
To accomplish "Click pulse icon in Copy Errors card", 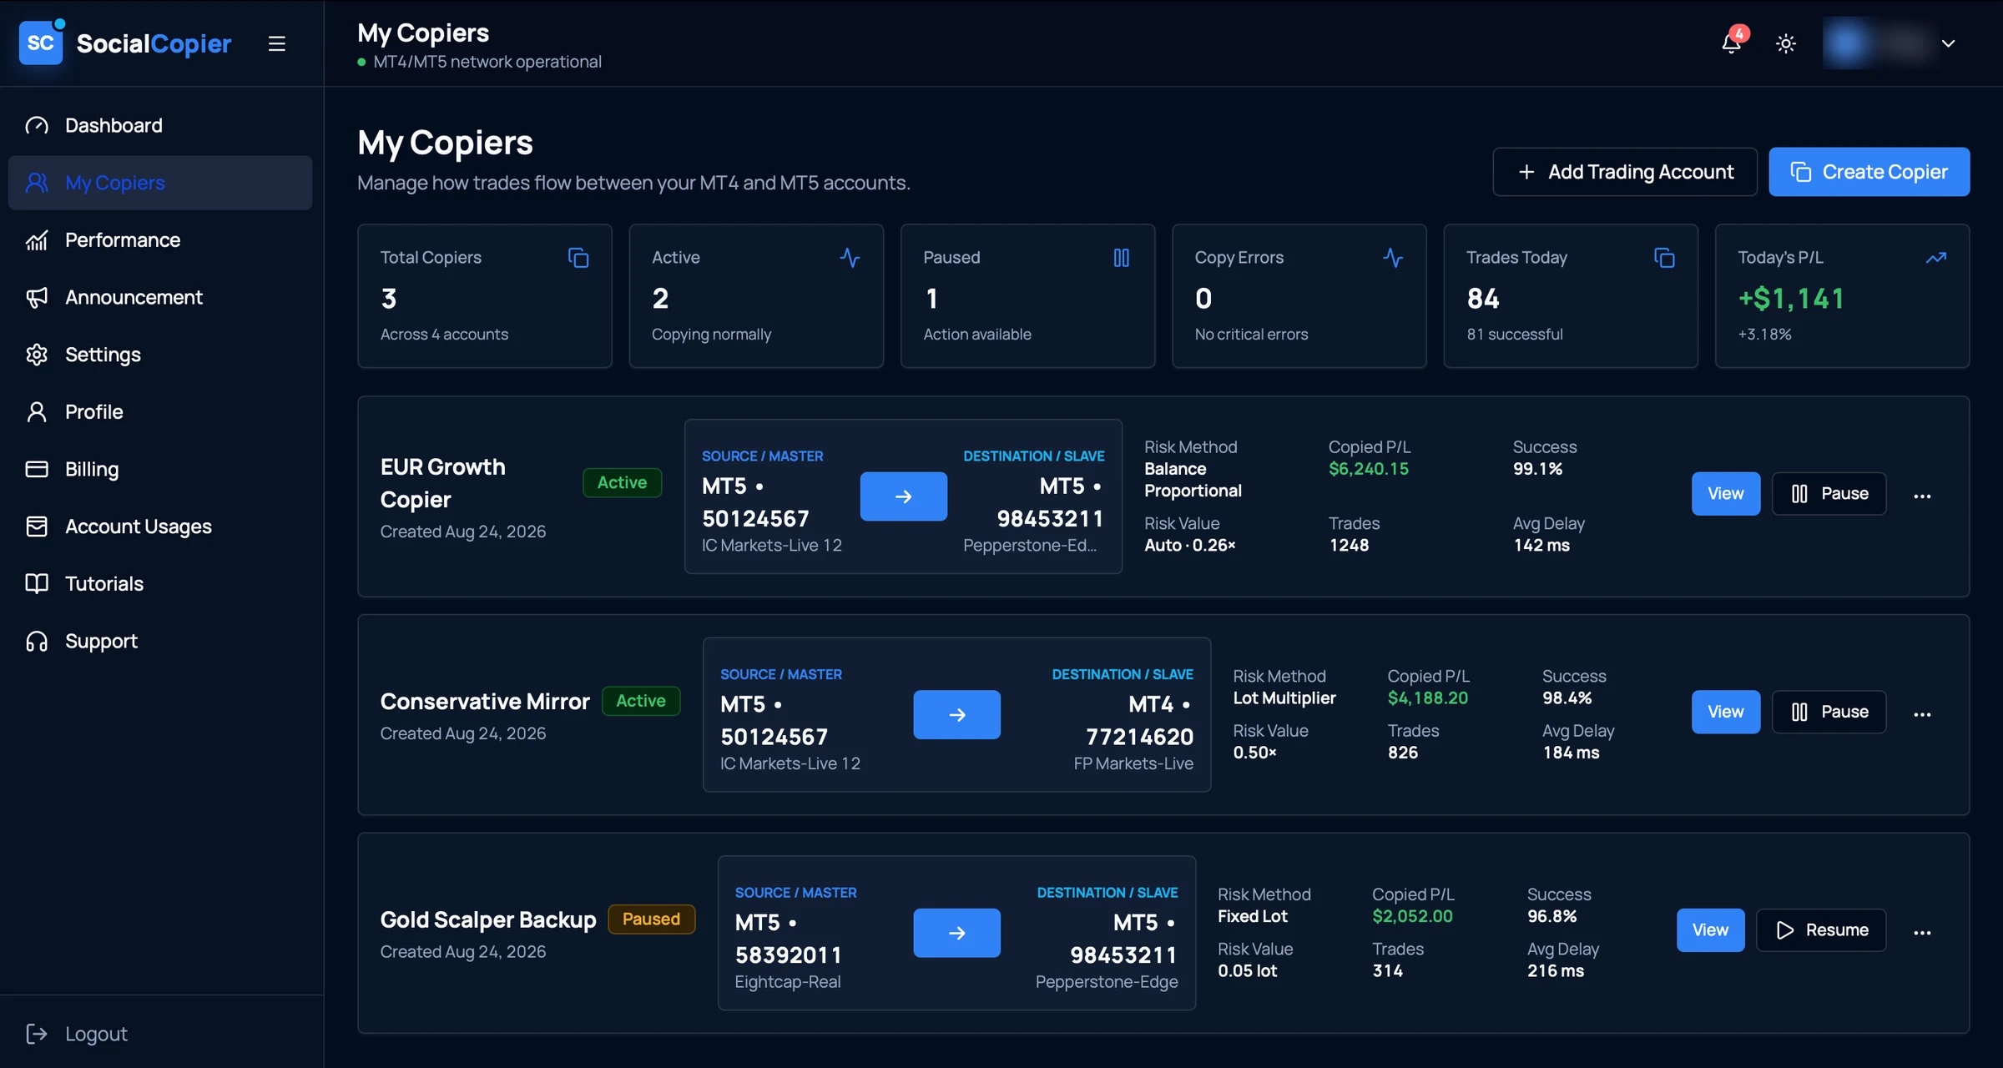I will click(x=1393, y=258).
